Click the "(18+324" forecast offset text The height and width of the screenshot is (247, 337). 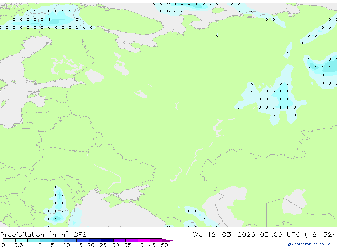tap(321, 235)
